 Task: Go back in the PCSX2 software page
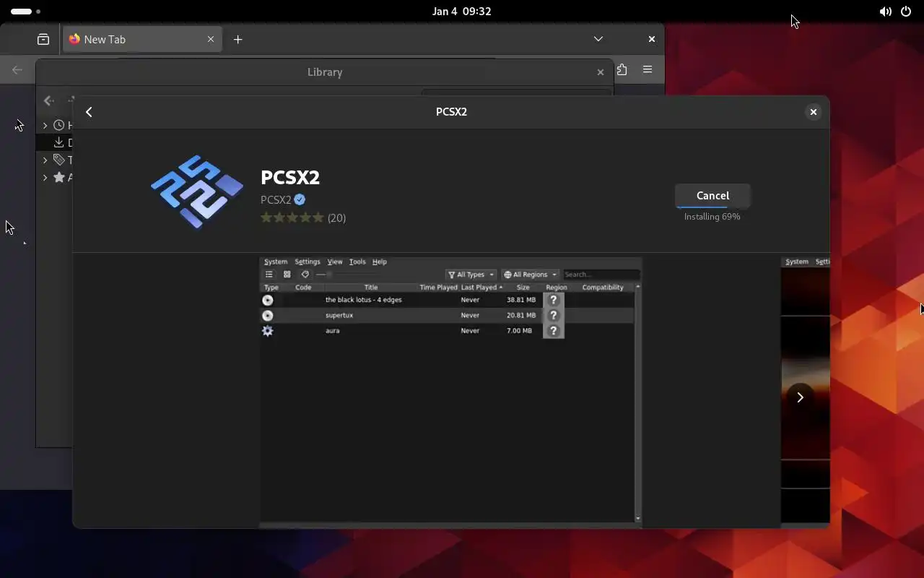point(89,112)
